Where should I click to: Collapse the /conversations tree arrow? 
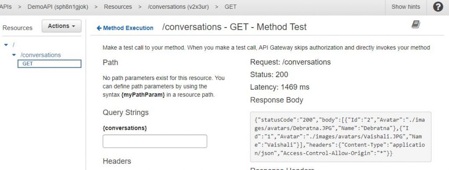click(14, 55)
